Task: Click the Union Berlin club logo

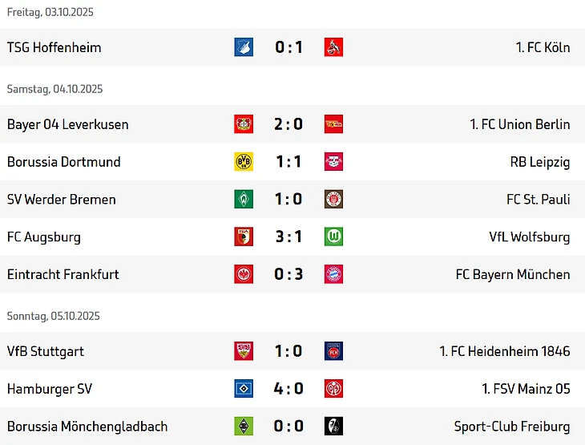Action: point(333,124)
